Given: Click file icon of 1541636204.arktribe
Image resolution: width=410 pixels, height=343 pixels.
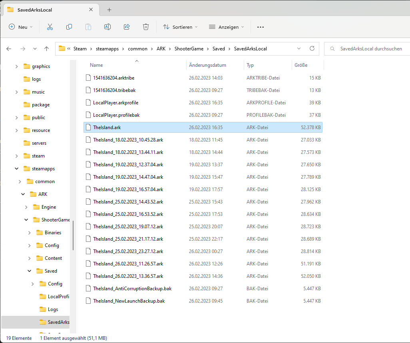Looking at the screenshot, I should (88, 78).
